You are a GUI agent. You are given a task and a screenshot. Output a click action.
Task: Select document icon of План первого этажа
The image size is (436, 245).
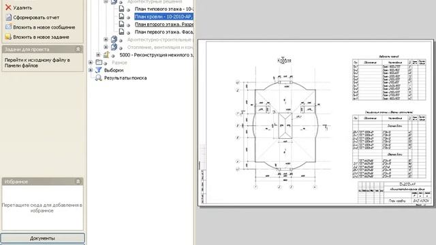[121, 32]
